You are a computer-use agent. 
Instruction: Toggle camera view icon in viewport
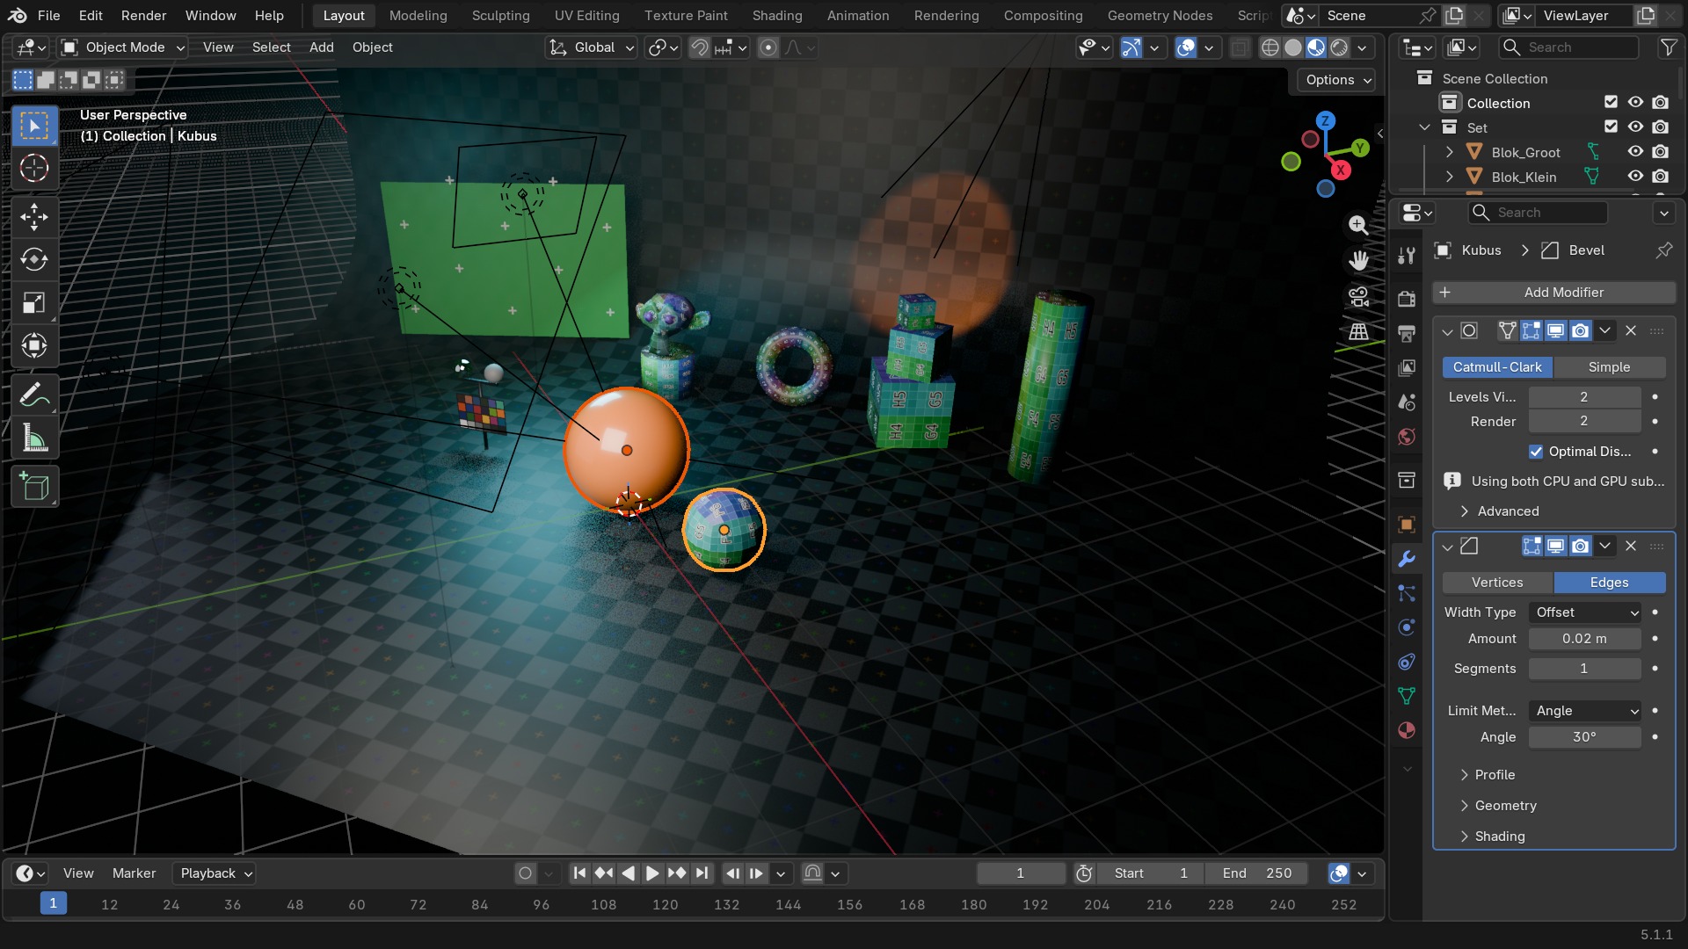[x=1358, y=297]
